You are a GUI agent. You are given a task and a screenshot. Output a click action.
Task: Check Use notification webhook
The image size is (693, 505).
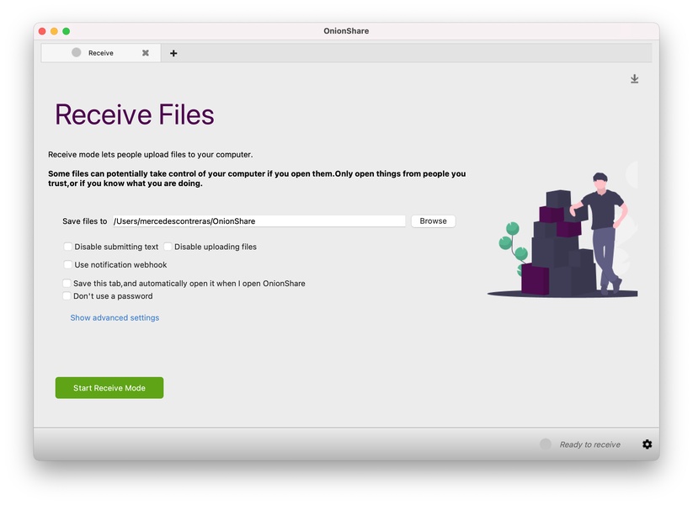pyautogui.click(x=67, y=264)
